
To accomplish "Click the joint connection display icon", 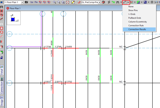I will tap(124, 2).
